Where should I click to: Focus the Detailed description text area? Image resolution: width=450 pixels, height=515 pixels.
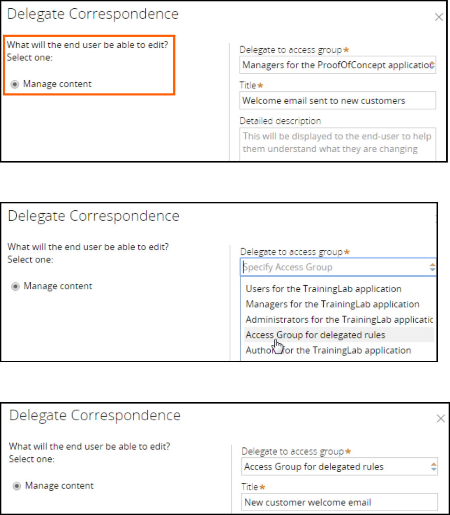click(x=338, y=144)
